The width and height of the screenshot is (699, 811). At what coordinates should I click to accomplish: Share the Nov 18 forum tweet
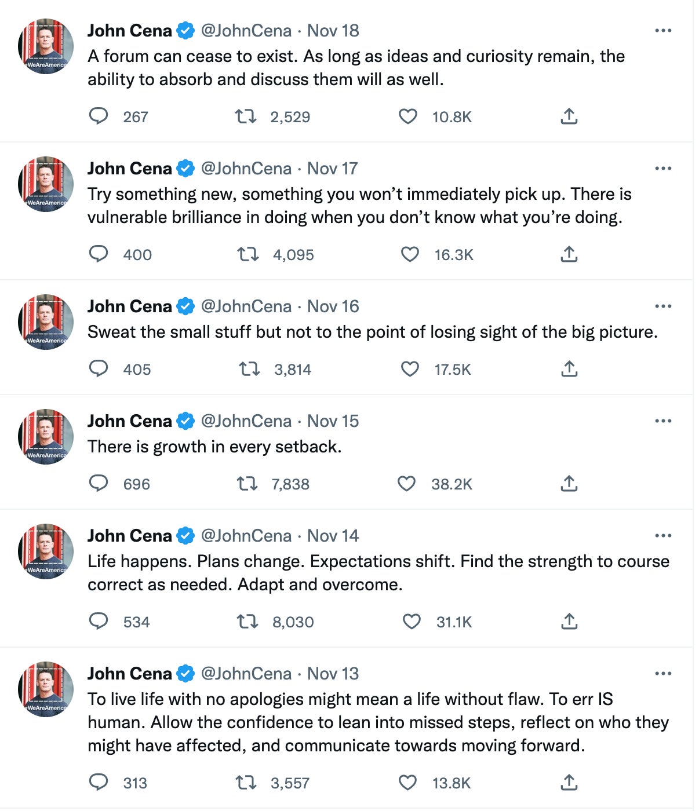pos(569,116)
